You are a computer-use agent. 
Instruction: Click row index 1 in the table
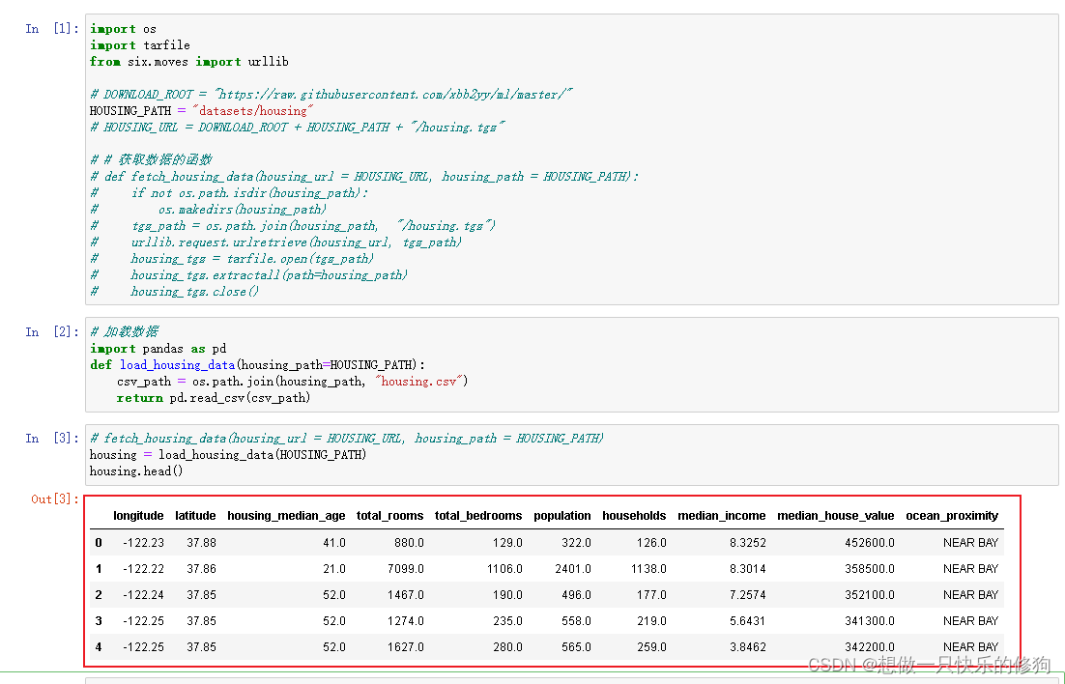pyautogui.click(x=99, y=568)
